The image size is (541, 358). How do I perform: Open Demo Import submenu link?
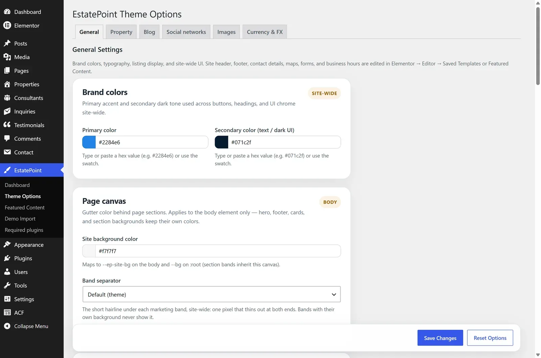point(20,218)
